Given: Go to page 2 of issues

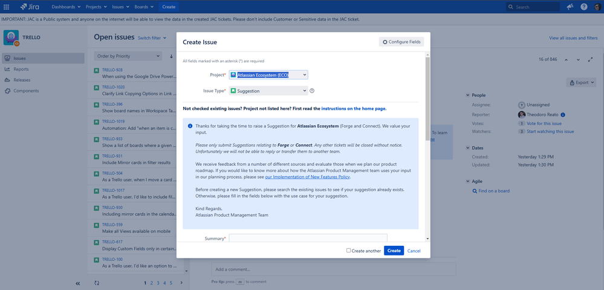Looking at the screenshot, I should coord(152,283).
